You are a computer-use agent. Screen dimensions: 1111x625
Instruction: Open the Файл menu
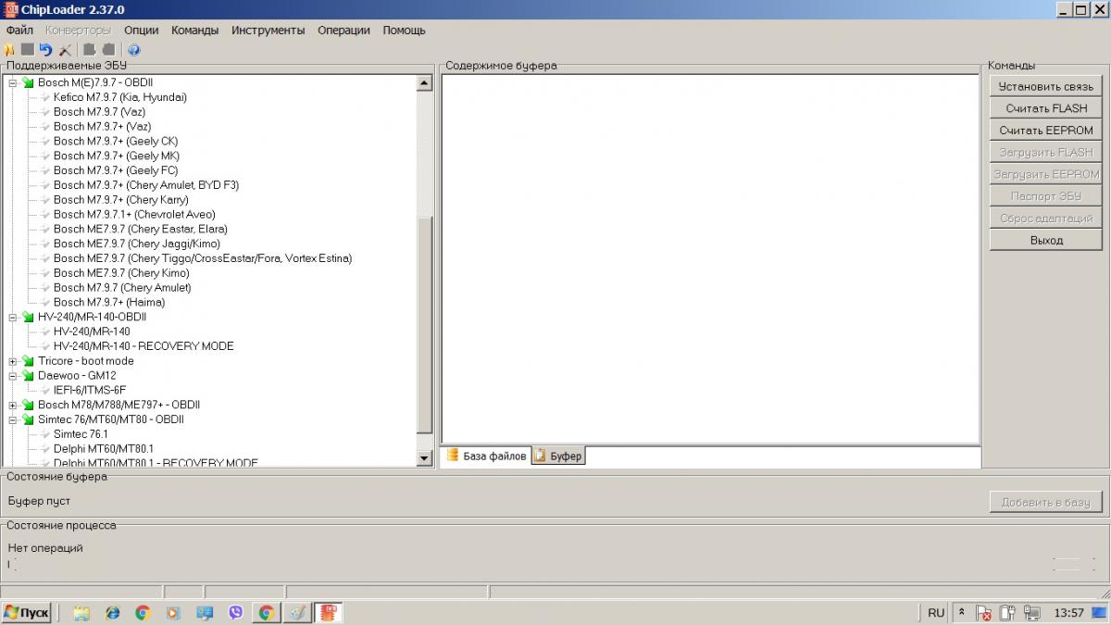click(19, 30)
